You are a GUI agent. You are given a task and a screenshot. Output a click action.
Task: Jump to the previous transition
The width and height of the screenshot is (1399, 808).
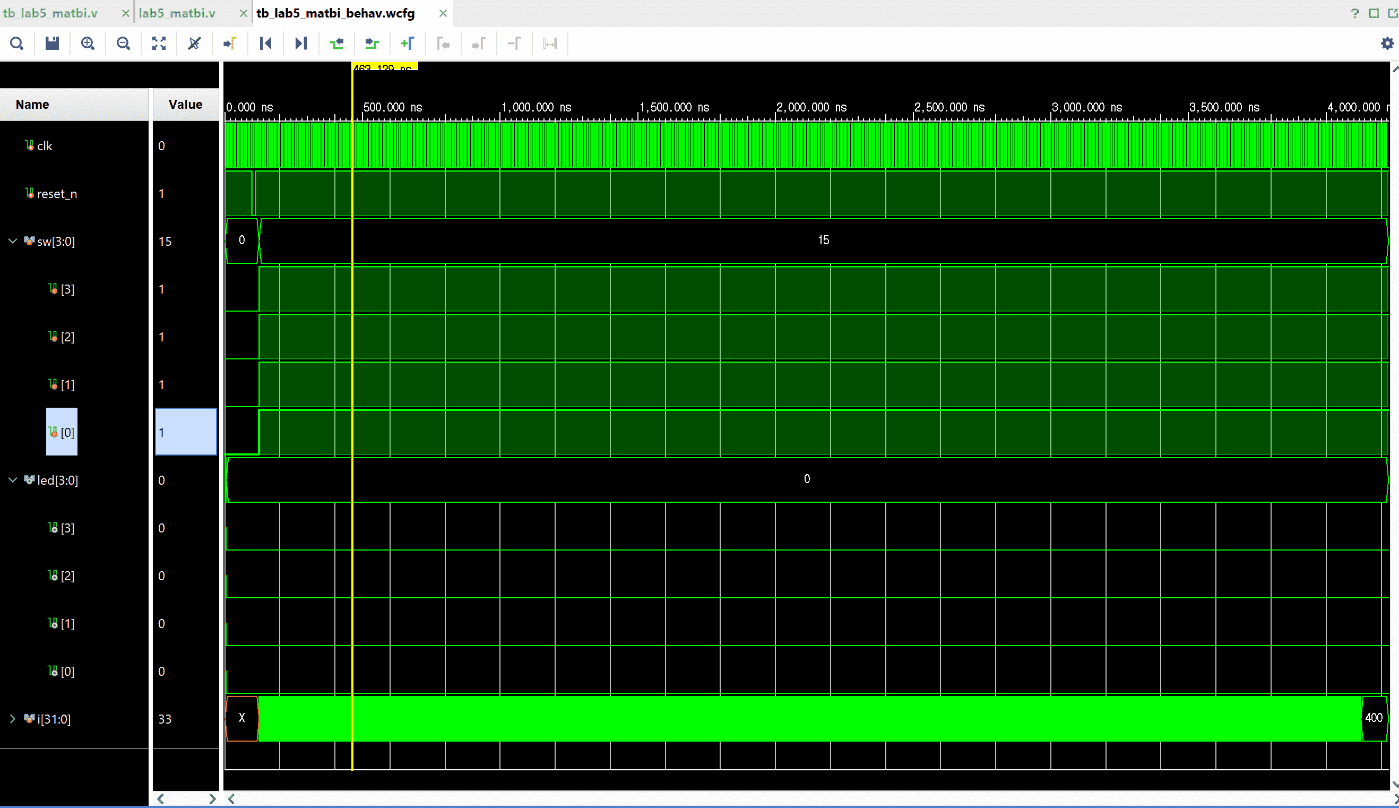point(336,44)
